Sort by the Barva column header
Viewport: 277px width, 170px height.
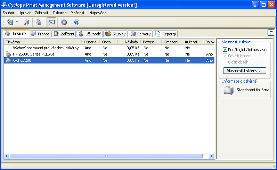click(209, 42)
